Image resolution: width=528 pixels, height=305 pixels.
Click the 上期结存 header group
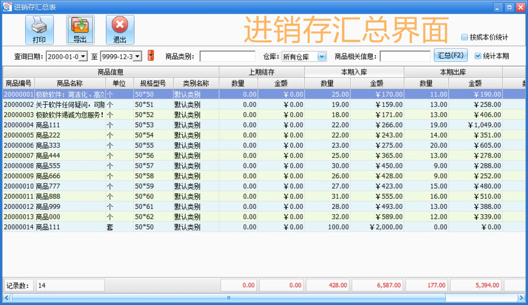coord(261,72)
